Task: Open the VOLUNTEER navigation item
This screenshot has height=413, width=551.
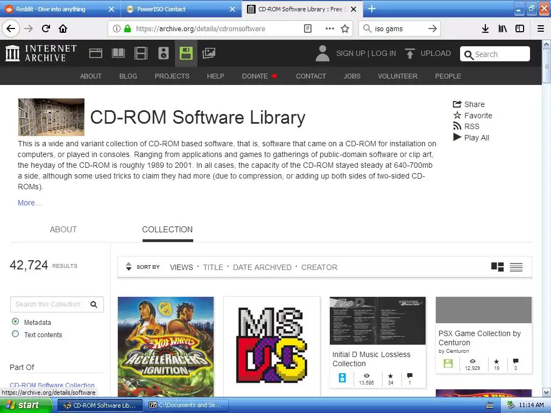Action: tap(398, 76)
